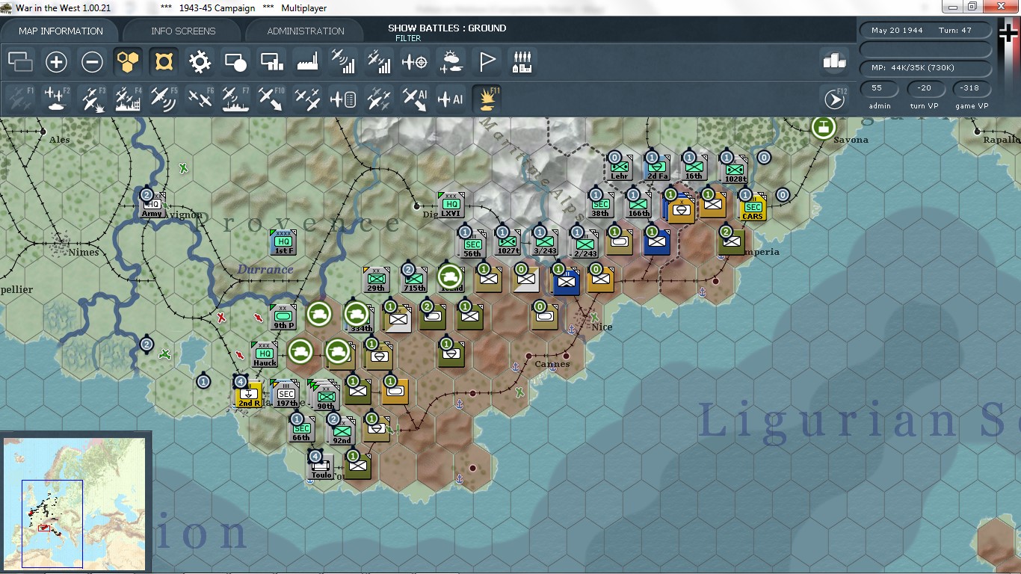The image size is (1021, 574).
Task: Select the F4 city bombing mode
Action: coord(128,99)
